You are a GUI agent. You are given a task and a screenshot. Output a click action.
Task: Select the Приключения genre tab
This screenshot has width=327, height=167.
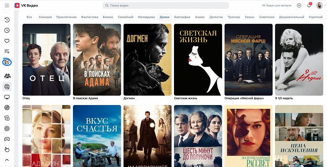coord(66,17)
